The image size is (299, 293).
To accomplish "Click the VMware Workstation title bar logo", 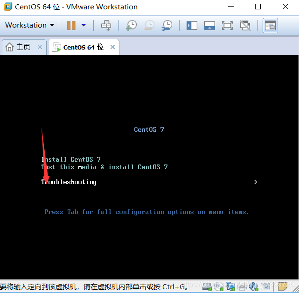I will point(8,7).
